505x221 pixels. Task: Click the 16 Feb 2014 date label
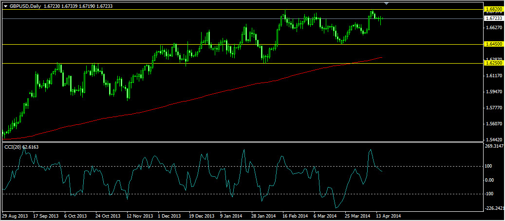(x=294, y=216)
